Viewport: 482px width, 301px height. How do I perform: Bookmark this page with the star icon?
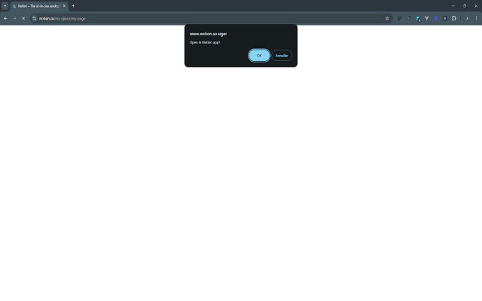(x=387, y=19)
